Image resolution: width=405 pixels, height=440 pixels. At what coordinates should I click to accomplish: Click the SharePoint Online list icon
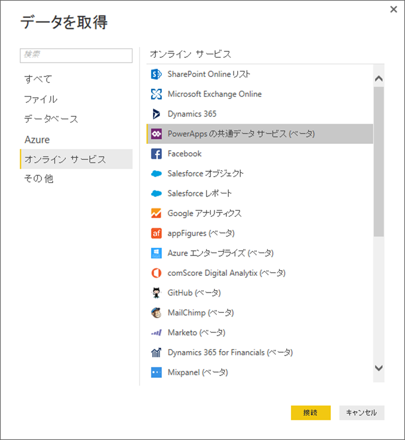pos(156,75)
